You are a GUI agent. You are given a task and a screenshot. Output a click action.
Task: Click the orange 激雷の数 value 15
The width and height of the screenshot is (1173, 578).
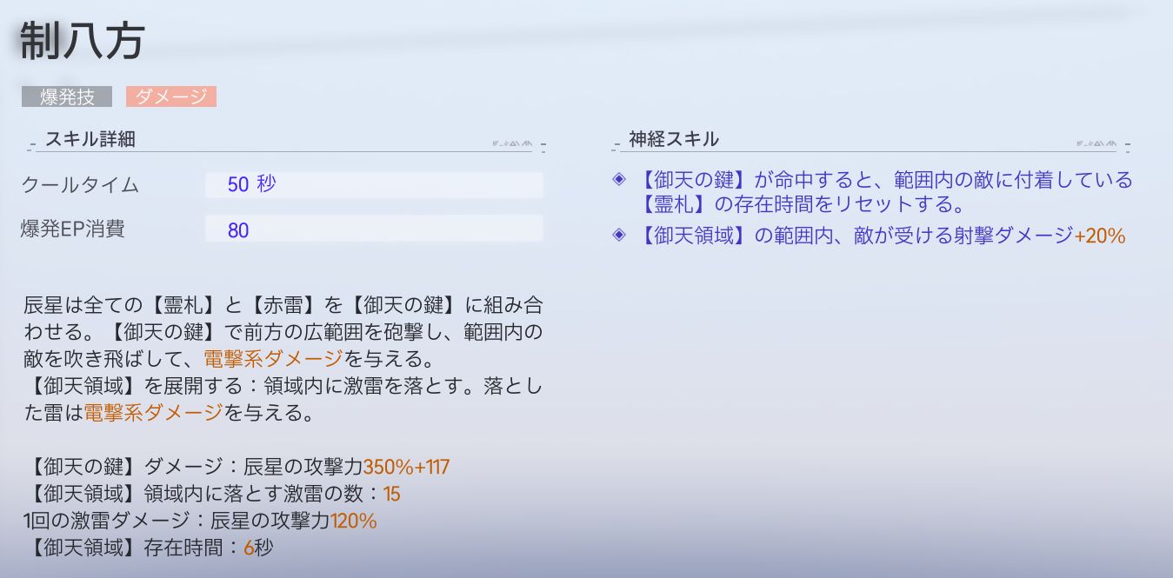[x=391, y=494]
